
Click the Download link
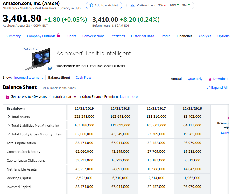[221, 79]
